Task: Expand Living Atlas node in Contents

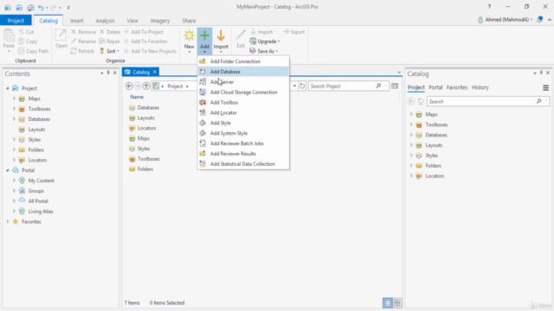Action: click(14, 211)
